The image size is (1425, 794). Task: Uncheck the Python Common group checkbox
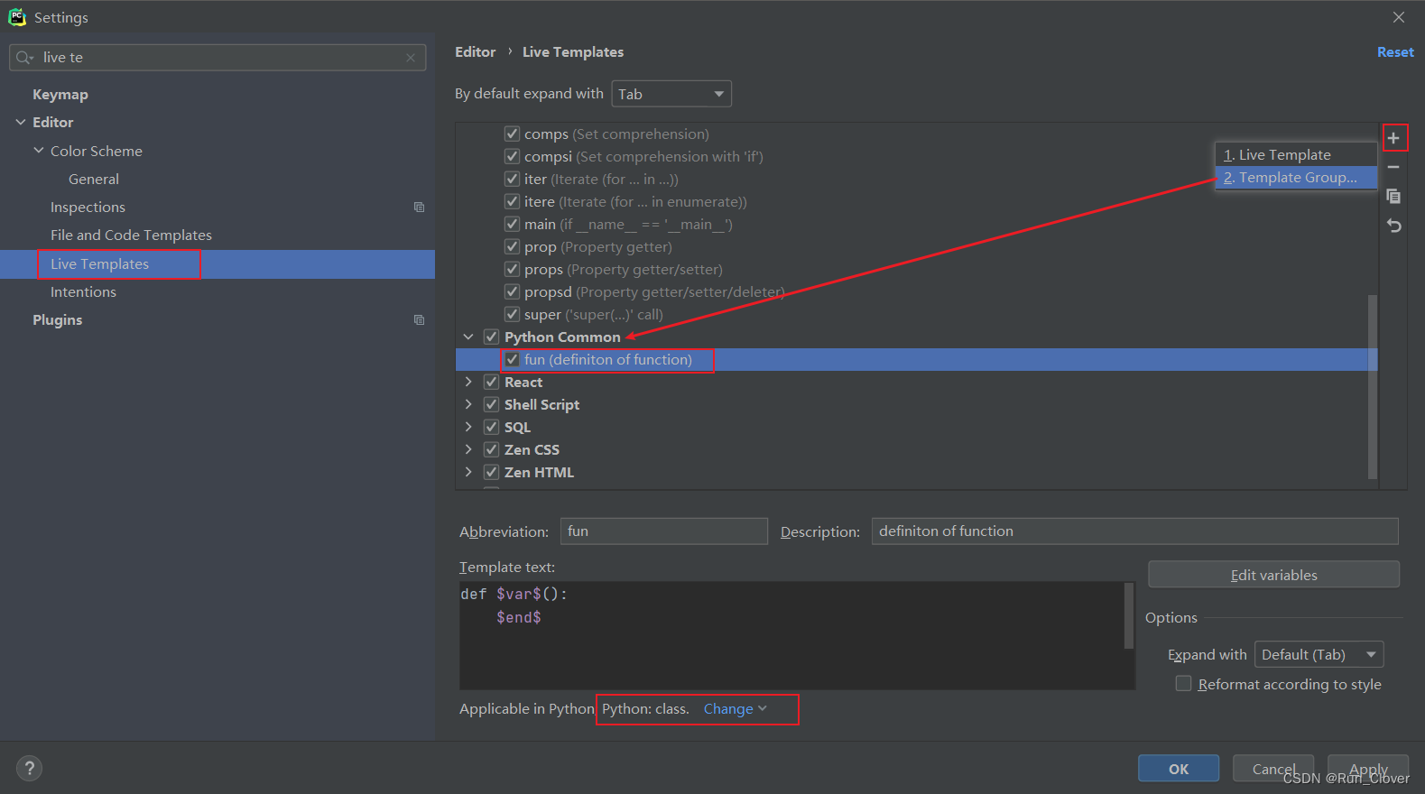click(x=491, y=337)
